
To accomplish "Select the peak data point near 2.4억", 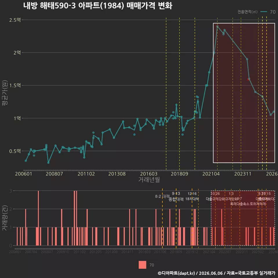I will (217, 26).
